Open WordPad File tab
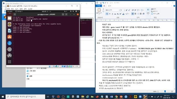 tap(99, 6)
